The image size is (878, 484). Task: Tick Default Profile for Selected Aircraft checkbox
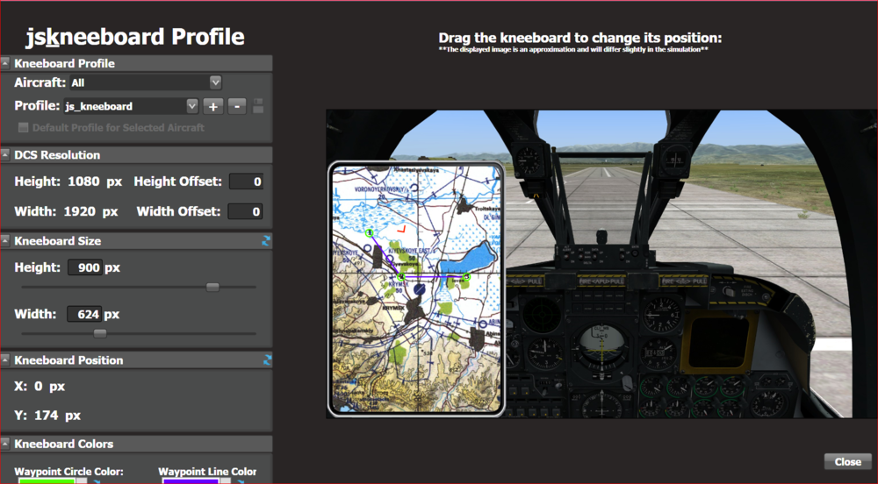[23, 127]
